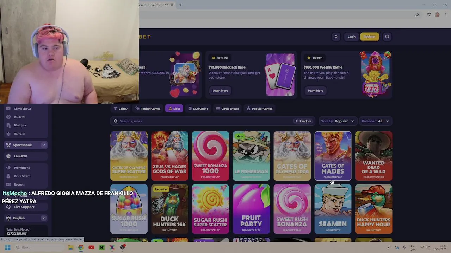
Task: Click the taskbar search box Buscar
Action: point(39,247)
